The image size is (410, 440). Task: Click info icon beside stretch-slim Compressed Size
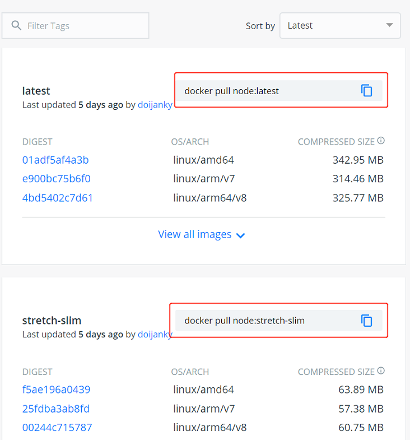[381, 371]
